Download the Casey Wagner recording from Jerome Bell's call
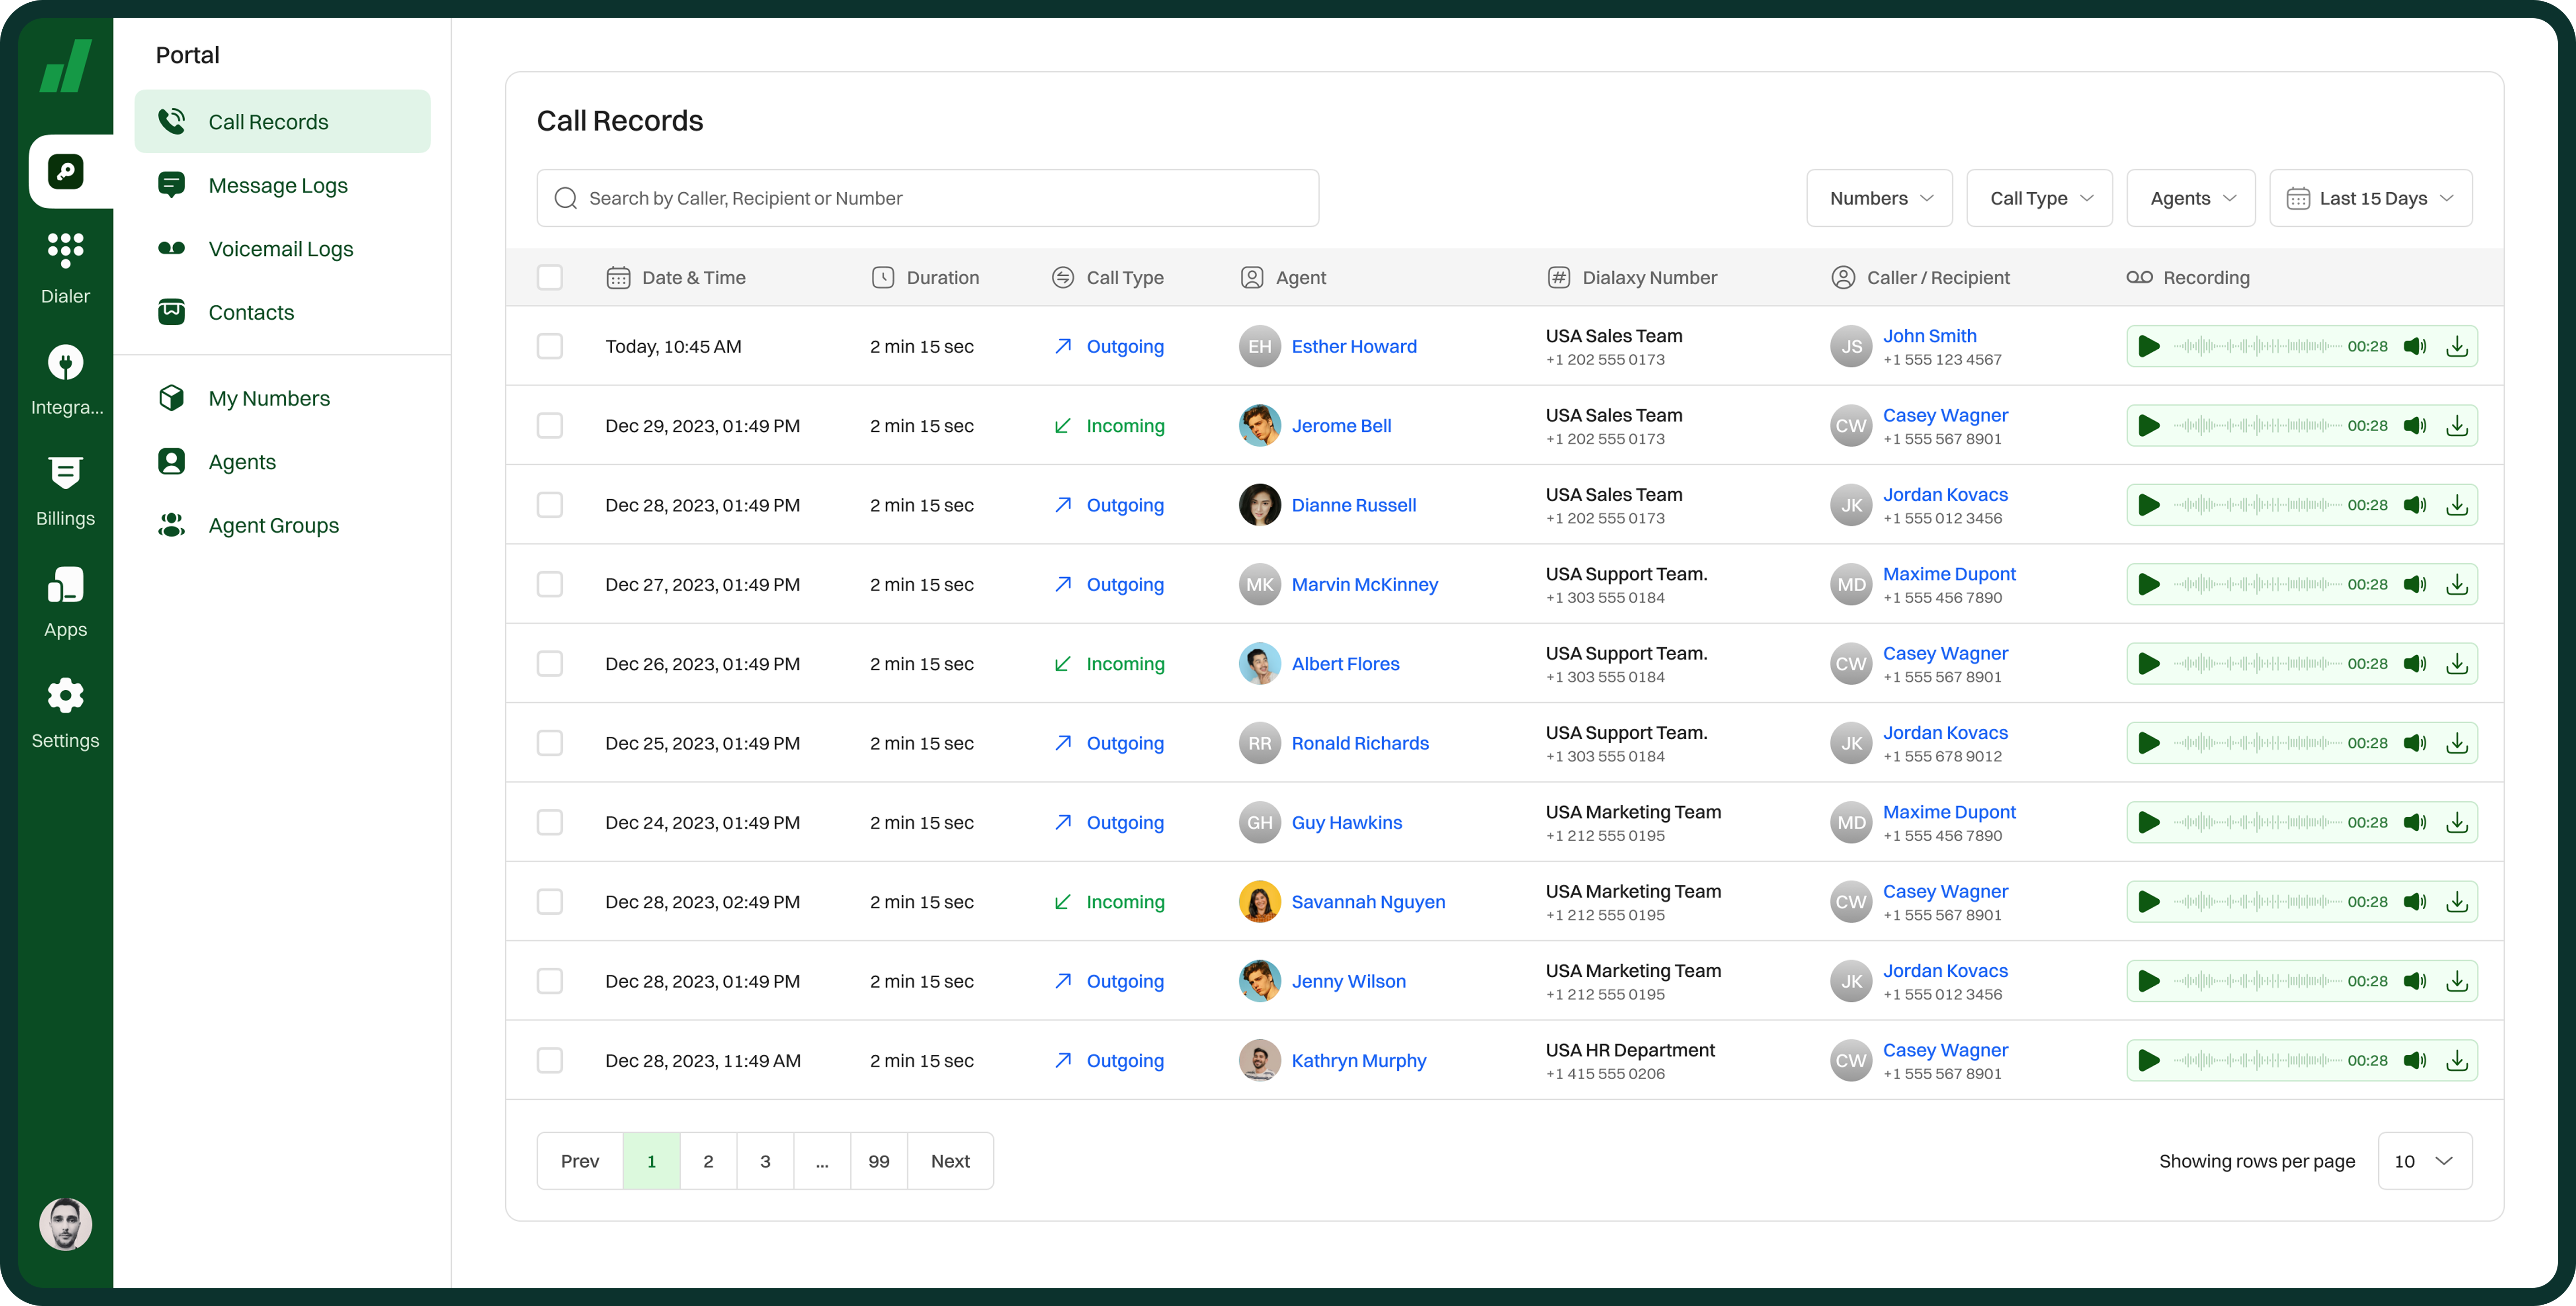This screenshot has height=1306, width=2576. (x=2456, y=426)
